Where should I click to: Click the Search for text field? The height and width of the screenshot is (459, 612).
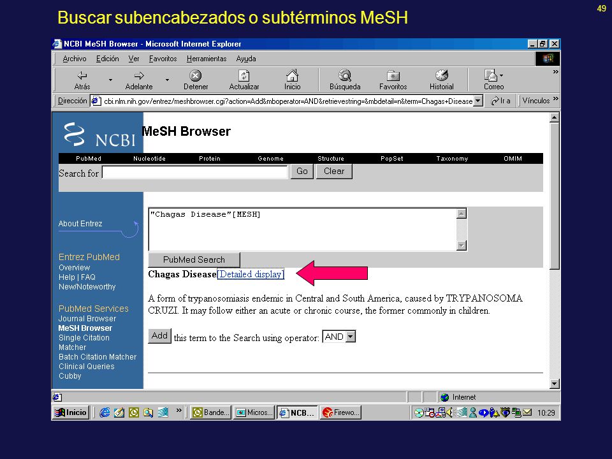(x=195, y=172)
